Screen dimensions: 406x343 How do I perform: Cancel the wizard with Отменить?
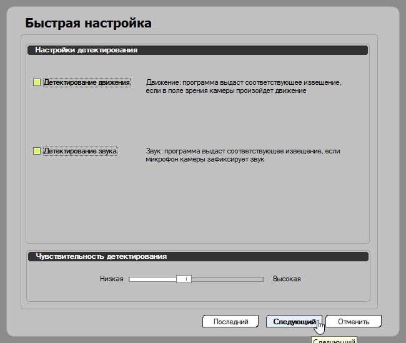pyautogui.click(x=354, y=322)
